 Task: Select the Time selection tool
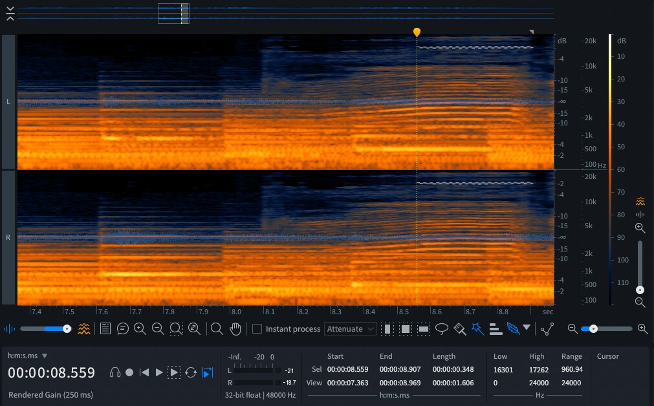387,329
